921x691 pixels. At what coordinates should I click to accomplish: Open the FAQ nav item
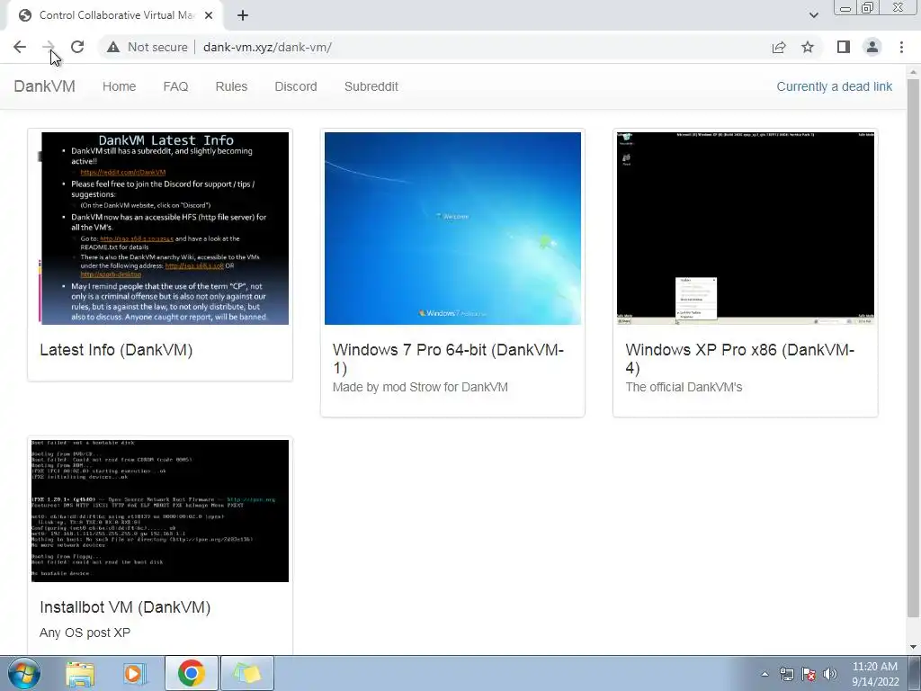(x=175, y=86)
